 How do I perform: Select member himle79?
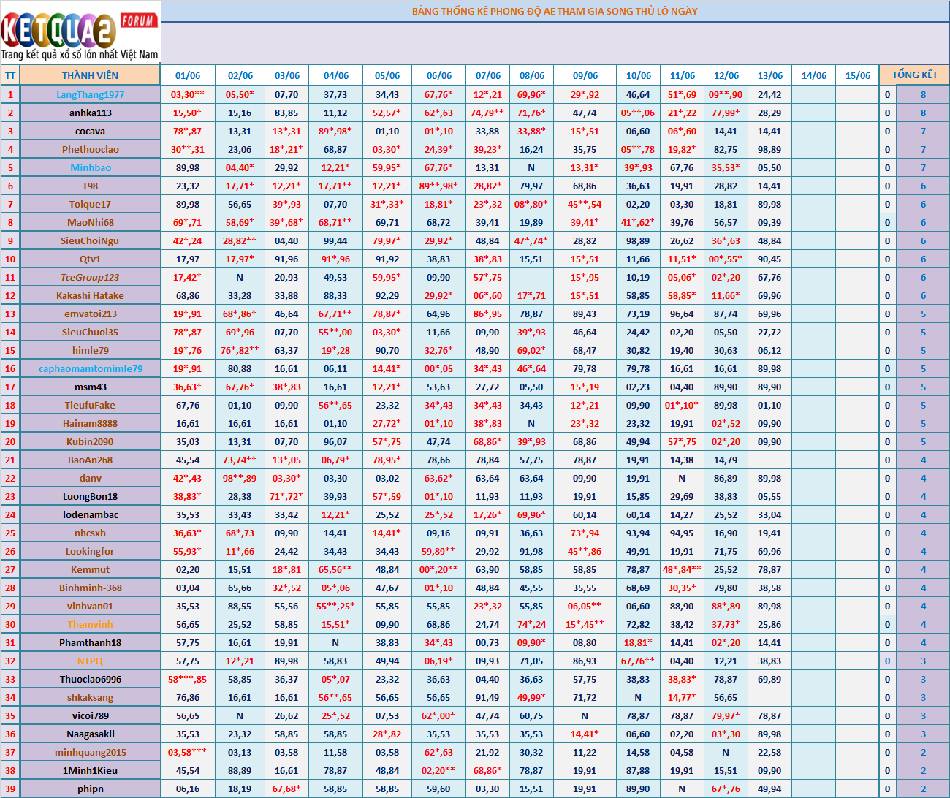point(90,350)
